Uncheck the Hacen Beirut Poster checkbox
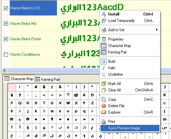Viewport: 171px width, 139px height. click(6, 39)
